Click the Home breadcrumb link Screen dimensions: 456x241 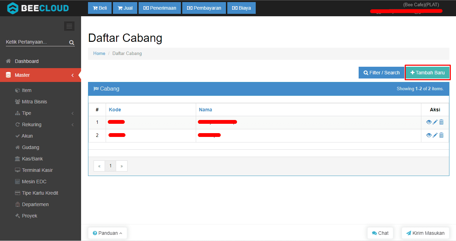pos(99,54)
